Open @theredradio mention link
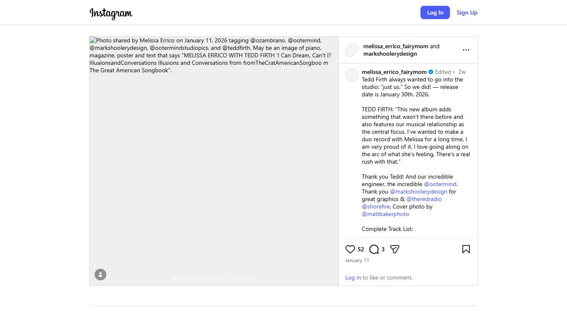This screenshot has height=319, width=567. (424, 199)
